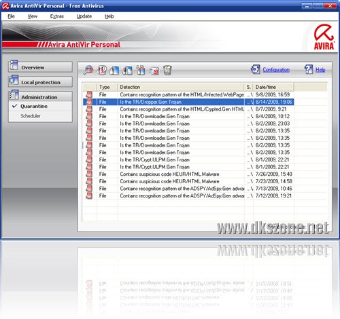Image resolution: width=340 pixels, height=319 pixels.
Task: Select the HEUR/HTML.Malware row dated 7/26/2009
Action: (x=188, y=174)
